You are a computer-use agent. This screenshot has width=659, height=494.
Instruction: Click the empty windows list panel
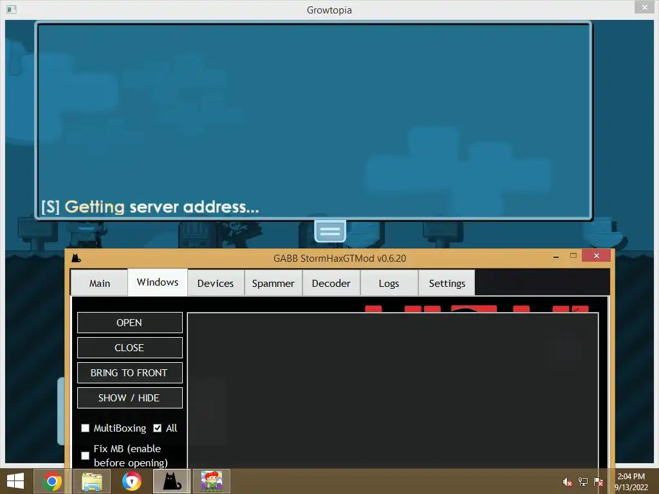pyautogui.click(x=393, y=390)
